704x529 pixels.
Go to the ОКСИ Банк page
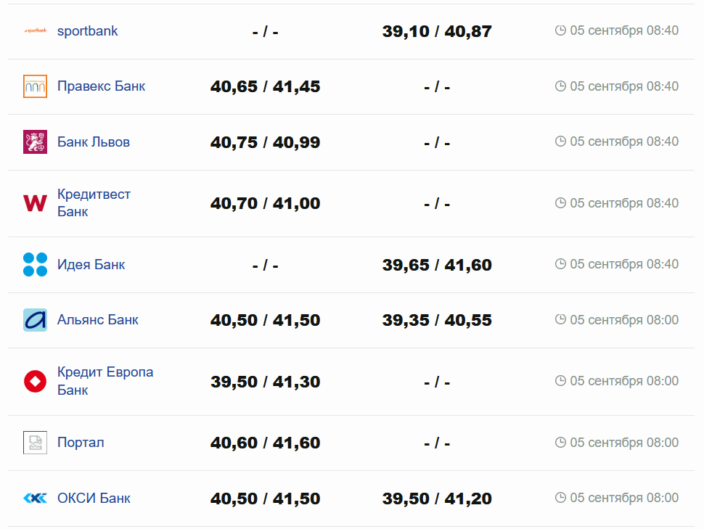pyautogui.click(x=94, y=498)
